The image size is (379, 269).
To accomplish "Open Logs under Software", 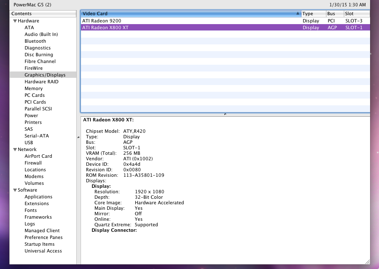I will [30, 224].
